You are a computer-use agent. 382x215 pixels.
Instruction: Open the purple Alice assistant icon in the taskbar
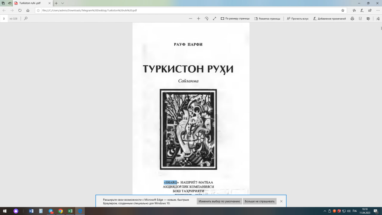coord(16,211)
